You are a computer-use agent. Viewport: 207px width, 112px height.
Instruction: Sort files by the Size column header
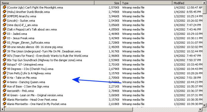tap(107, 3)
